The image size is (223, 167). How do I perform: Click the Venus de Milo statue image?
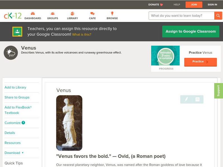coord(69,123)
